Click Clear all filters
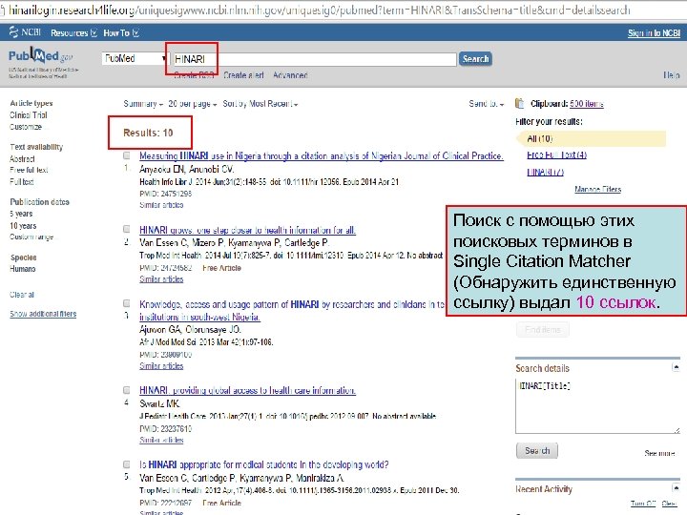 tap(21, 295)
